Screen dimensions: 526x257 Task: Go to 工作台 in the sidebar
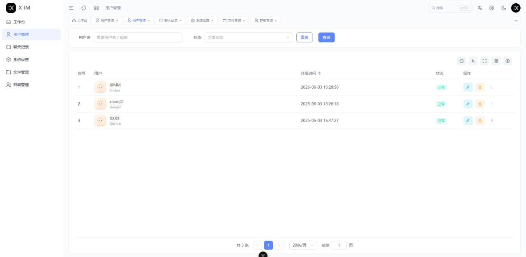point(32,22)
